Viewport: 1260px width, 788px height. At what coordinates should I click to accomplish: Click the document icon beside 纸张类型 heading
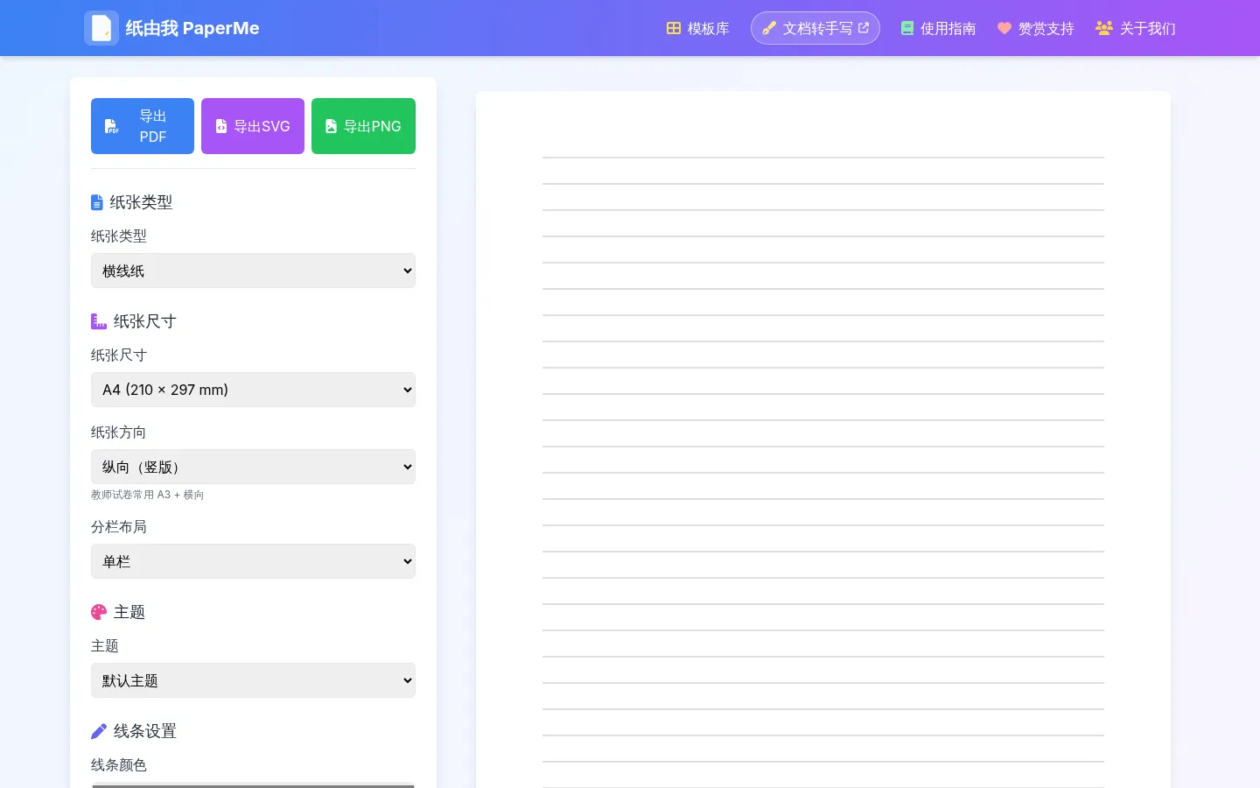tap(97, 202)
